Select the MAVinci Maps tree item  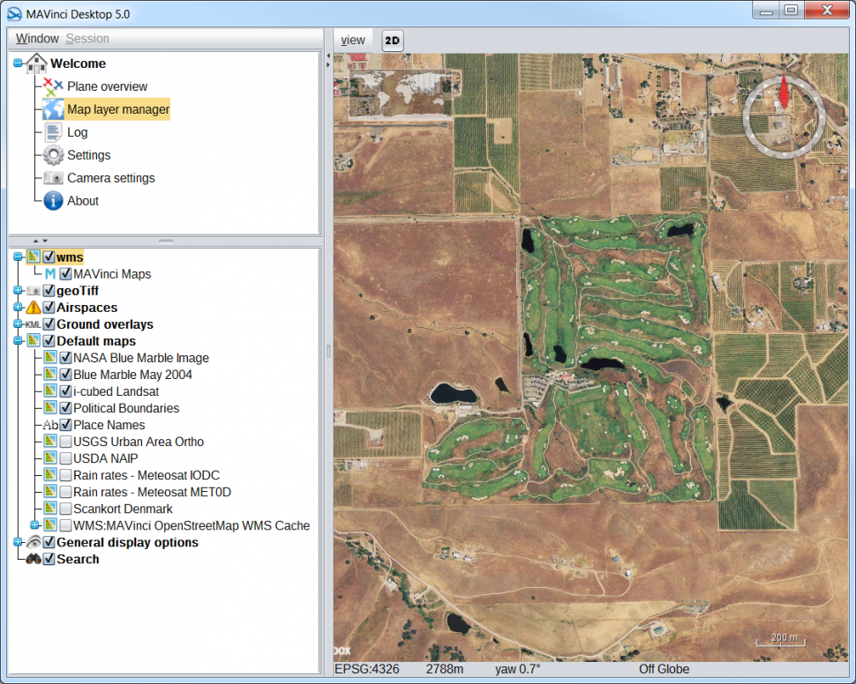(x=111, y=274)
